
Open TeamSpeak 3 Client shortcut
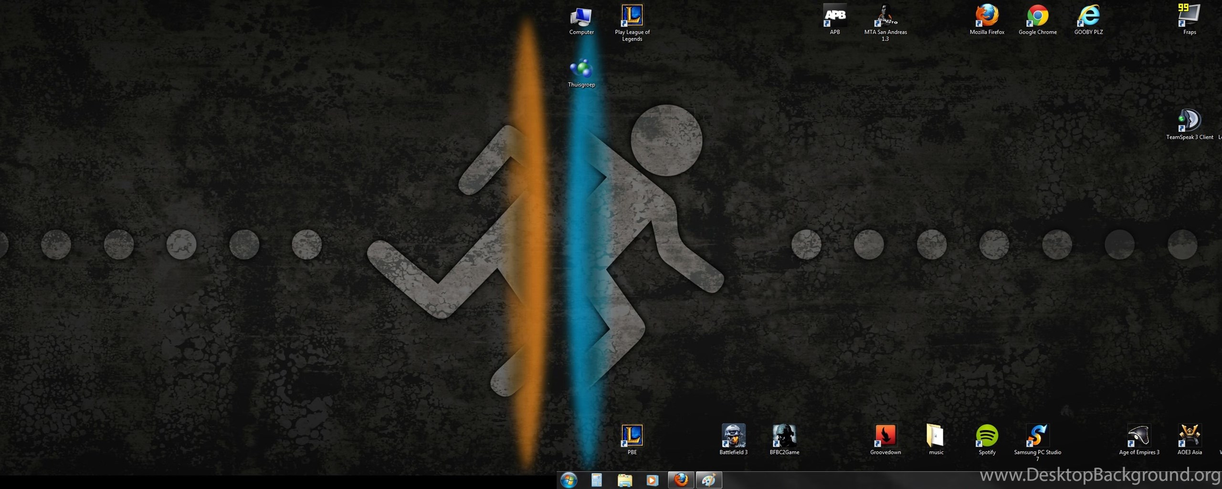[1189, 125]
